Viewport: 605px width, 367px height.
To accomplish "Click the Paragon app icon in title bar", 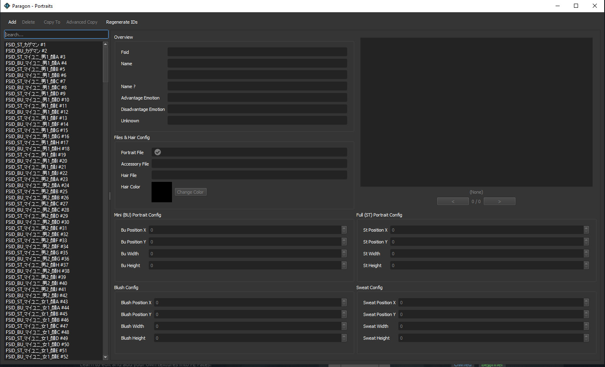I will (x=7, y=6).
